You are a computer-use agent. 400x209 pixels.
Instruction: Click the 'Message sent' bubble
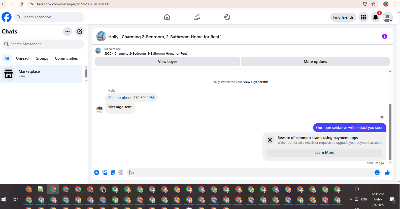[x=120, y=108]
